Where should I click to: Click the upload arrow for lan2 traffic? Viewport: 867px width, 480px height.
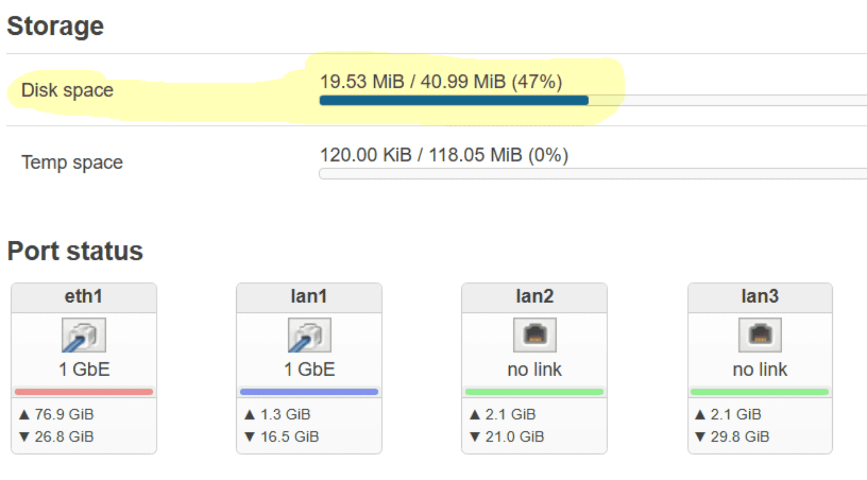coord(476,414)
